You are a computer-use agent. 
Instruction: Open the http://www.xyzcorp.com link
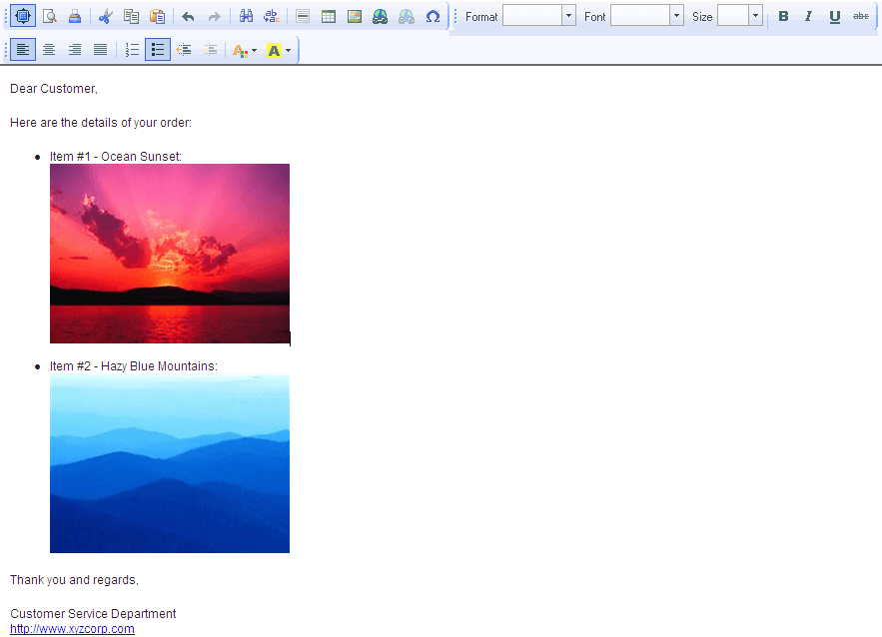tap(71, 629)
